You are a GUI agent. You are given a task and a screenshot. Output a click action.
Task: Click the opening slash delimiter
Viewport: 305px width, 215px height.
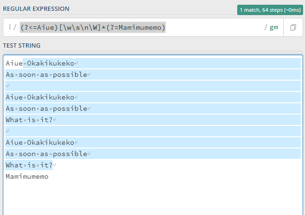tap(15, 27)
